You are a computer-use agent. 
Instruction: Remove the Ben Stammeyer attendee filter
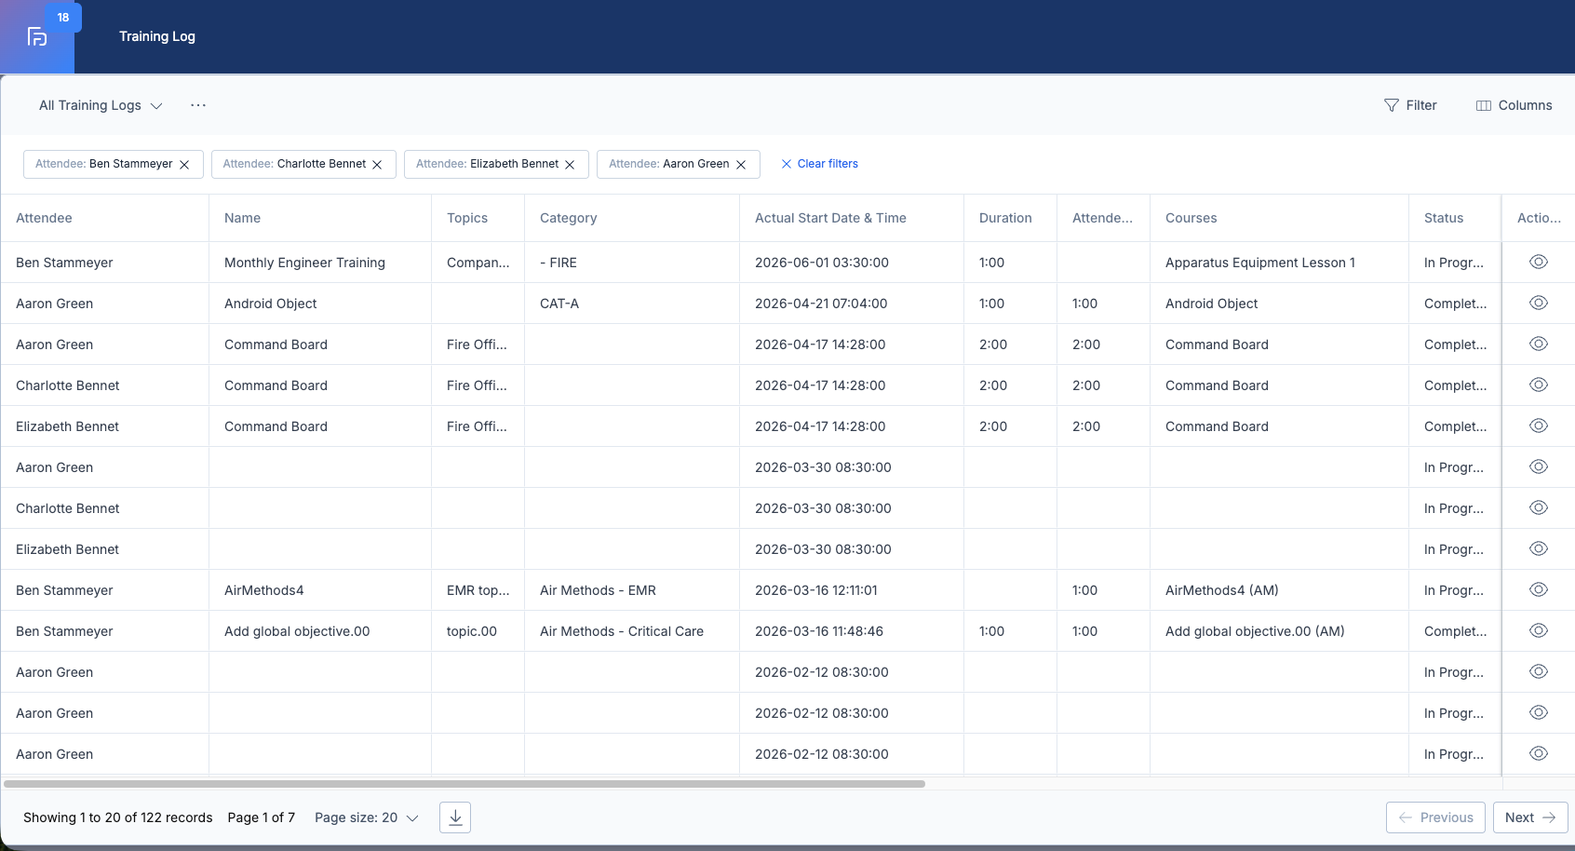(184, 165)
